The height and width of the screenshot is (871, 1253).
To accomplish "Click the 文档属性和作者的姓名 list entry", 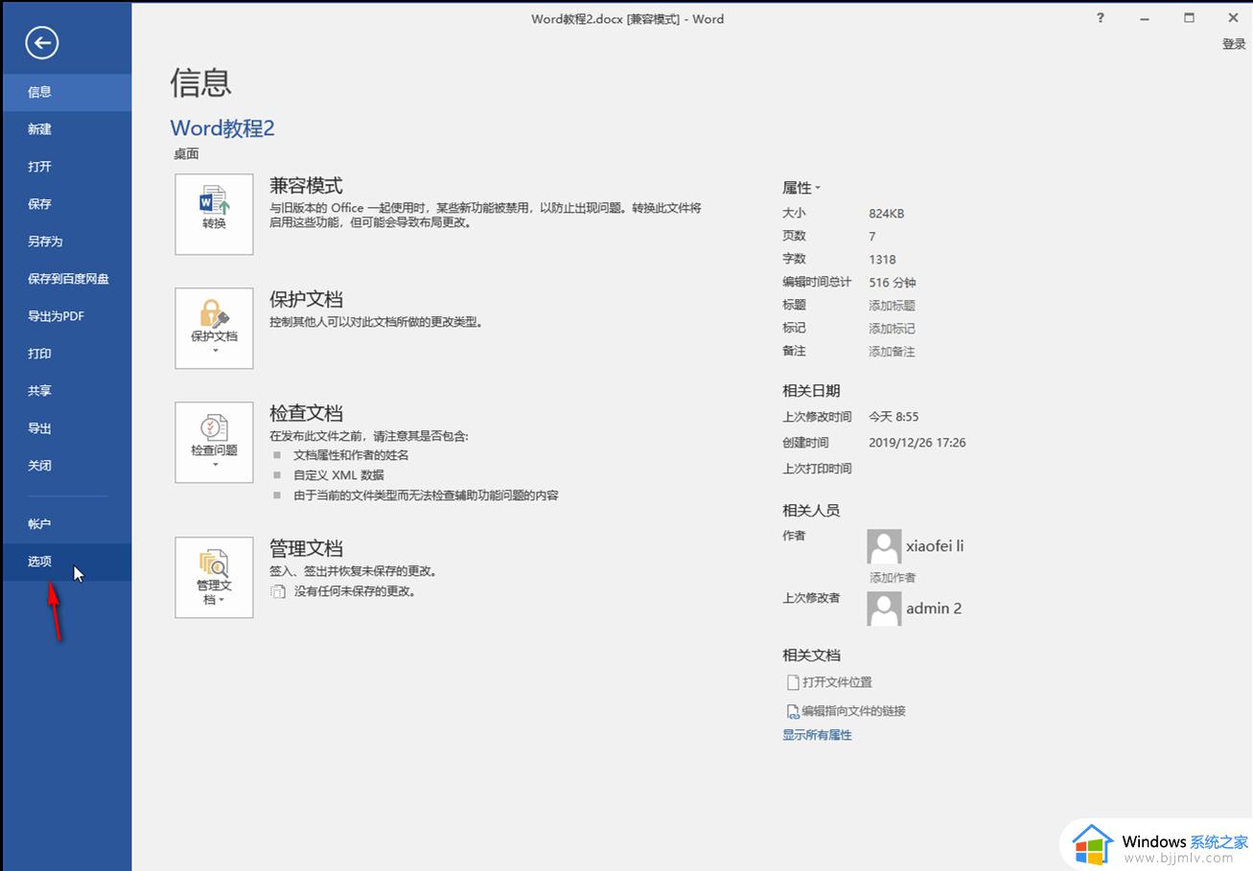I will 351,455.
